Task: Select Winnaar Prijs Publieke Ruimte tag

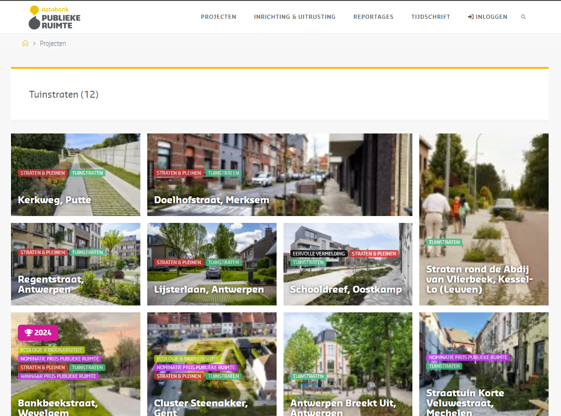Action: point(58,376)
